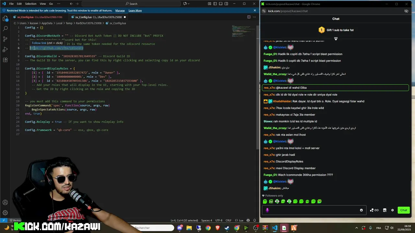Open the emoji picker in the chat input
Image resolution: width=415 pixels, height=233 pixels.
click(362, 210)
